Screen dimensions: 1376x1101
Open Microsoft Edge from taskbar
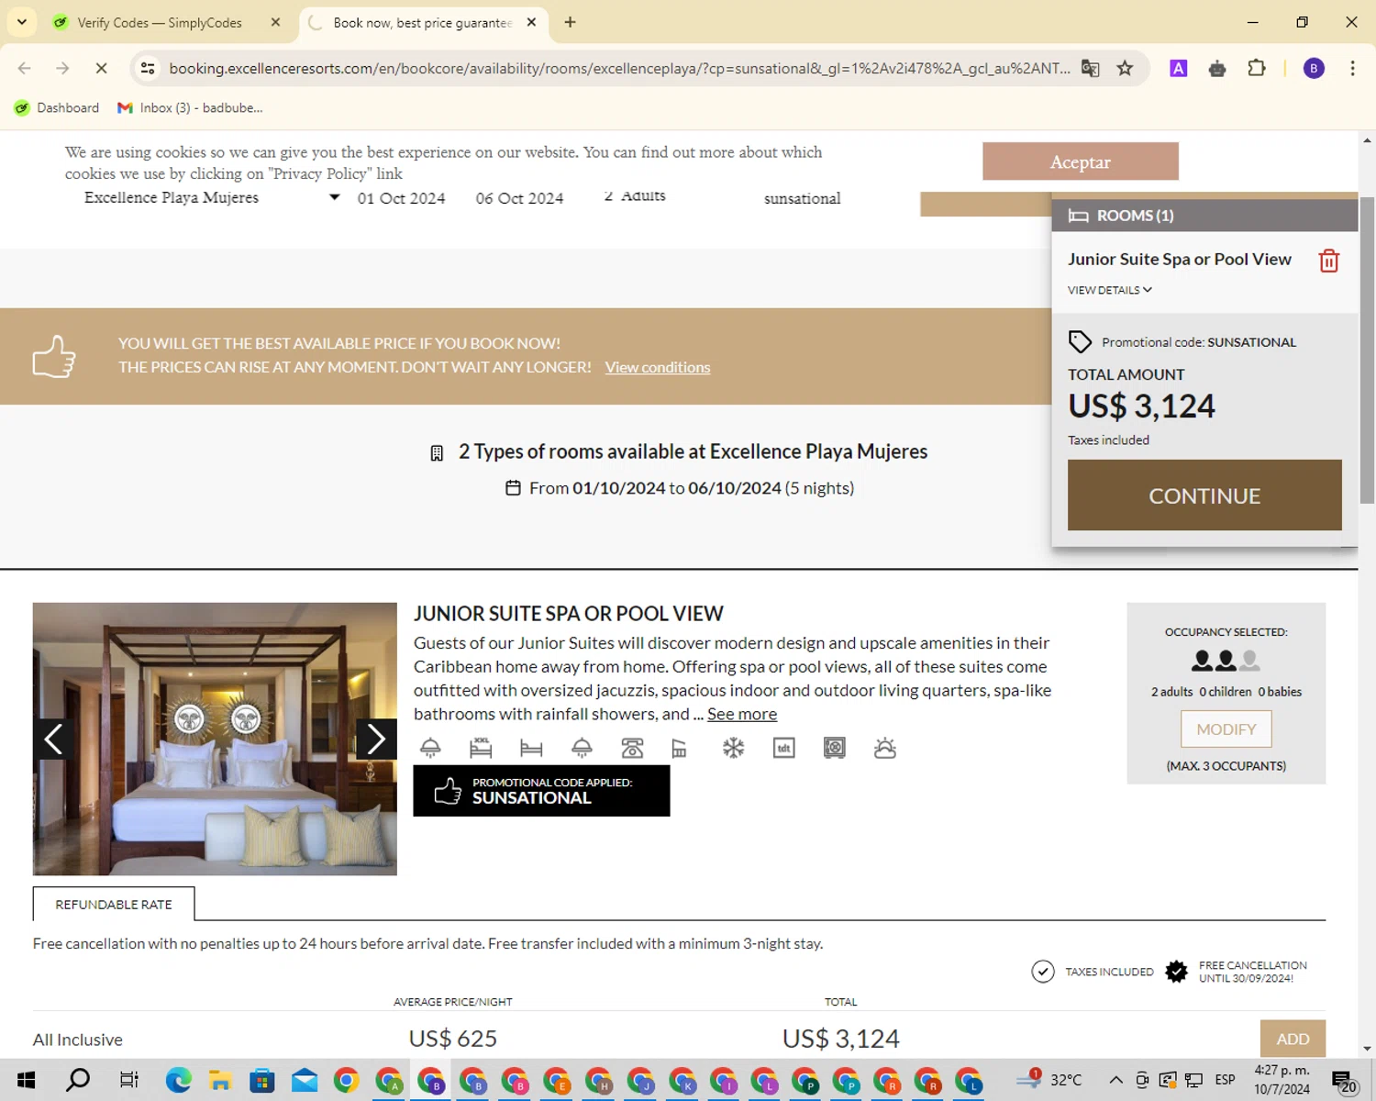178,1080
